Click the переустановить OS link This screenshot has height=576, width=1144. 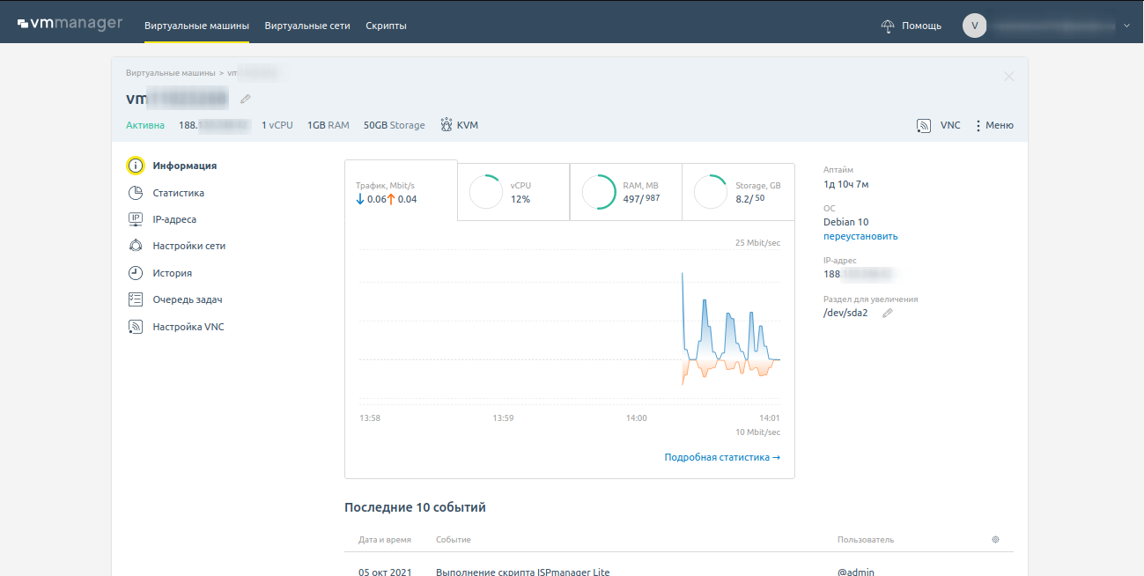pyautogui.click(x=860, y=236)
